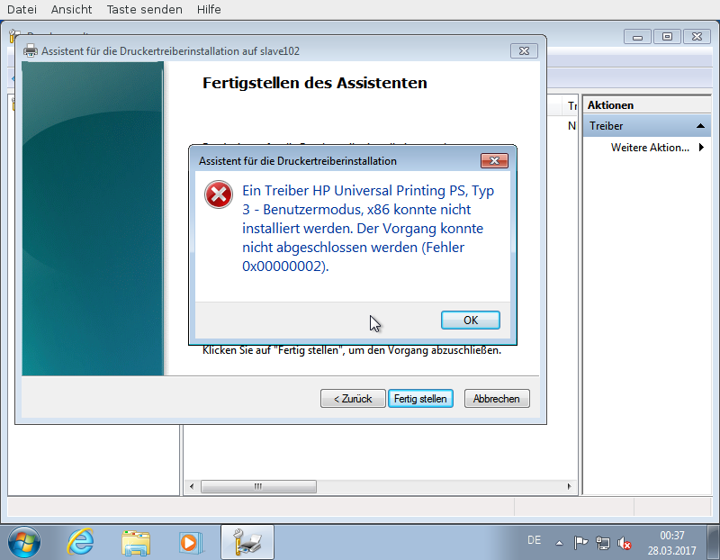Click the Fertig stellen button

click(x=420, y=399)
